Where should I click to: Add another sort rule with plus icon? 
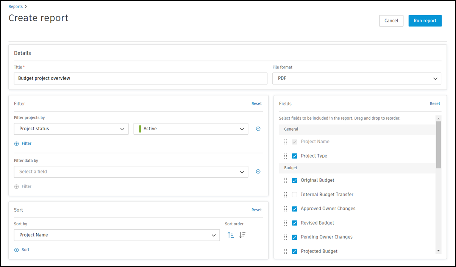[16, 250]
